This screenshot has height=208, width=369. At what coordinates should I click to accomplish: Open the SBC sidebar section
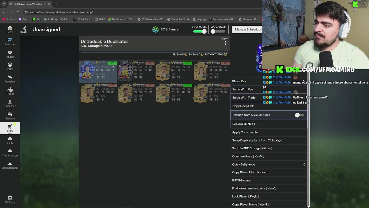point(10,66)
